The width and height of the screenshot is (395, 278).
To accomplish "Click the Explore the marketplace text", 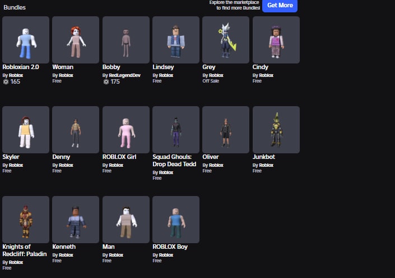I will (234, 5).
